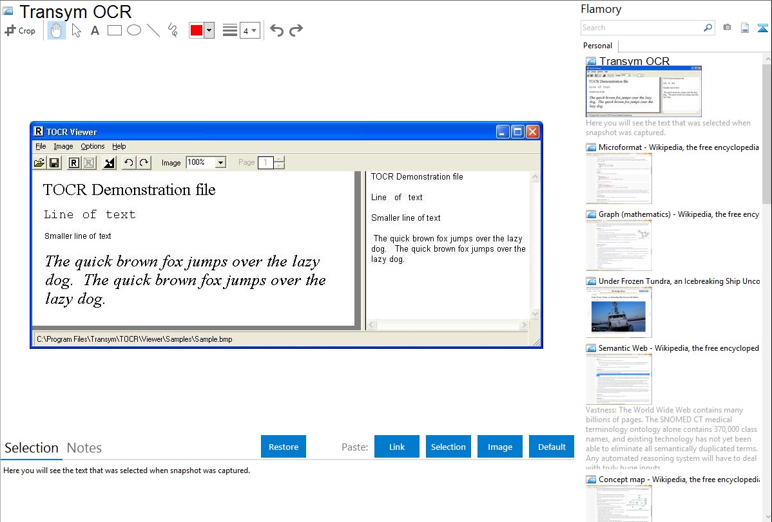Screen dimensions: 772x522
Task: Open the color dropdown arrow
Action: point(209,30)
